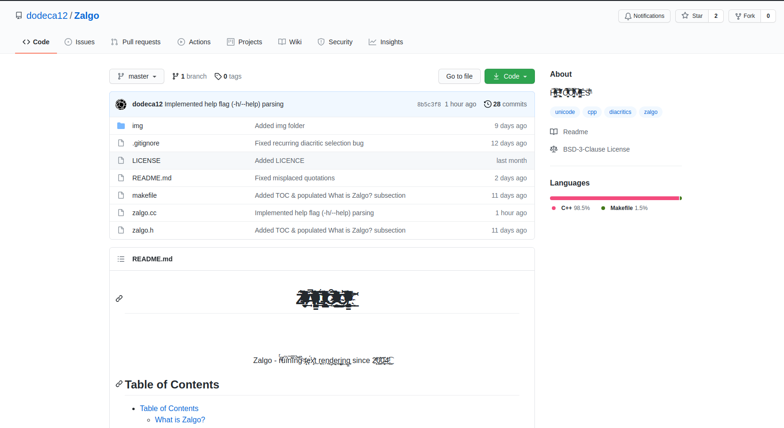View the stargazers count of 2
The image size is (784, 428).
(x=716, y=16)
